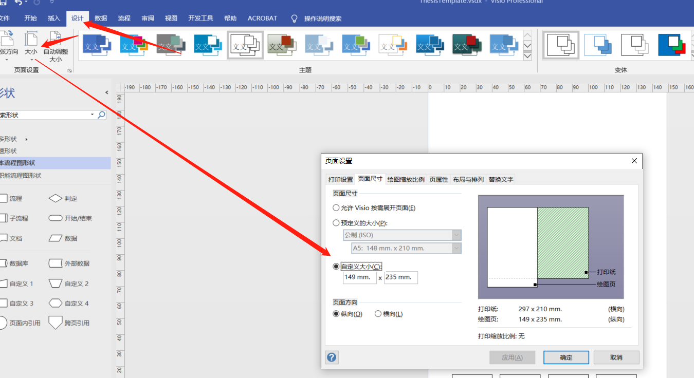The height and width of the screenshot is (378, 694).
Task: Select the 自定义 3 shape
Action: (17, 304)
